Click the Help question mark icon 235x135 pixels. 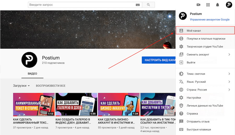point(181,114)
